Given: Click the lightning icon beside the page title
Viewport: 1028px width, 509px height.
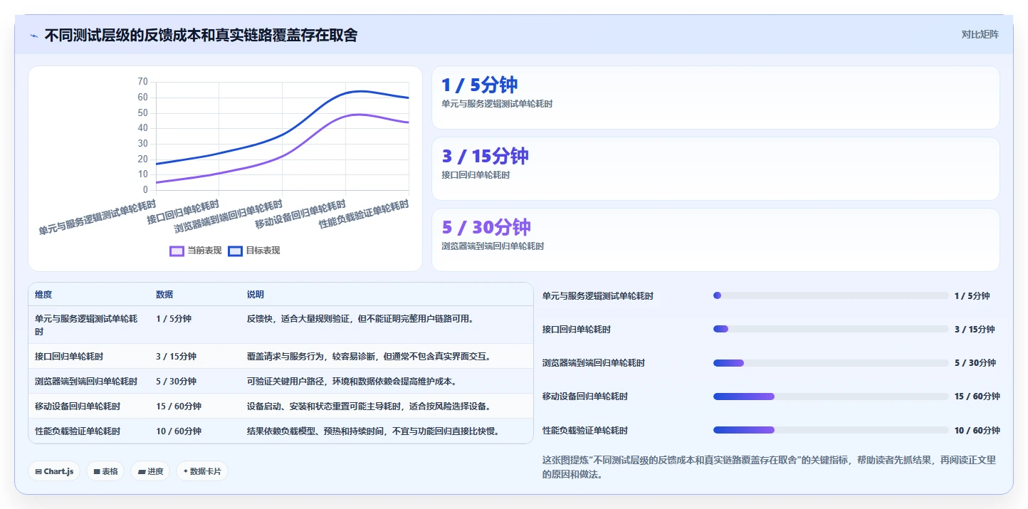Looking at the screenshot, I should [x=33, y=36].
